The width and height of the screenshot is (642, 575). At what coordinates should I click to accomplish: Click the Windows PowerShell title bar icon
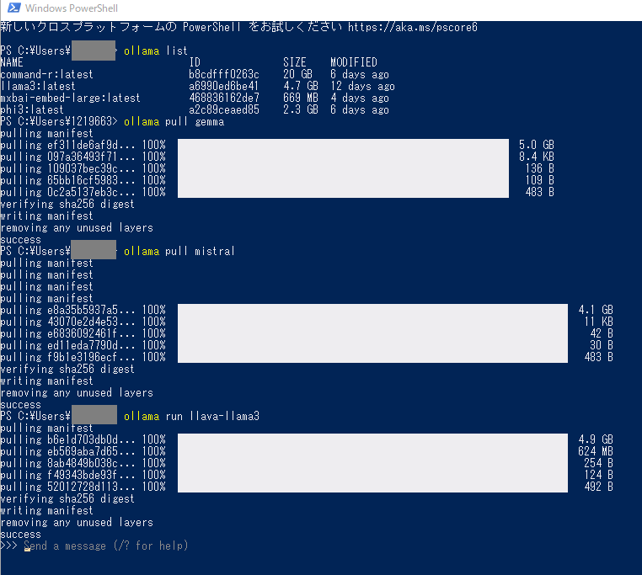coord(14,8)
